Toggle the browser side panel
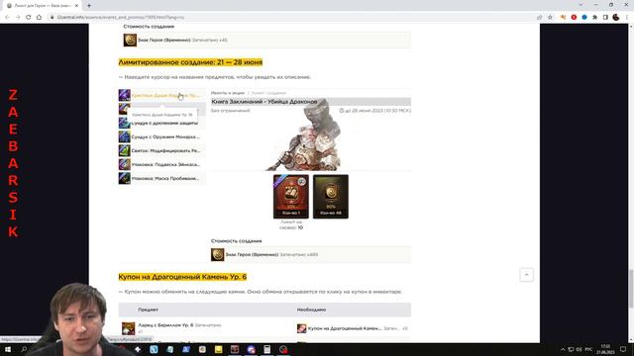The width and height of the screenshot is (634, 356). pos(605,18)
